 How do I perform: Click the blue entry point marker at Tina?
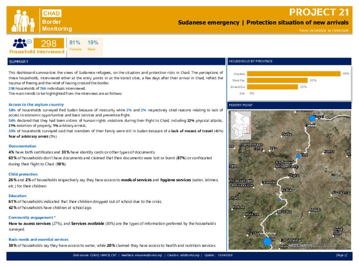pos(298,156)
